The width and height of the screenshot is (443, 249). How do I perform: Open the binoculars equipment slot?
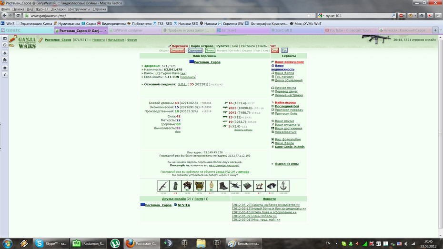click(271, 186)
